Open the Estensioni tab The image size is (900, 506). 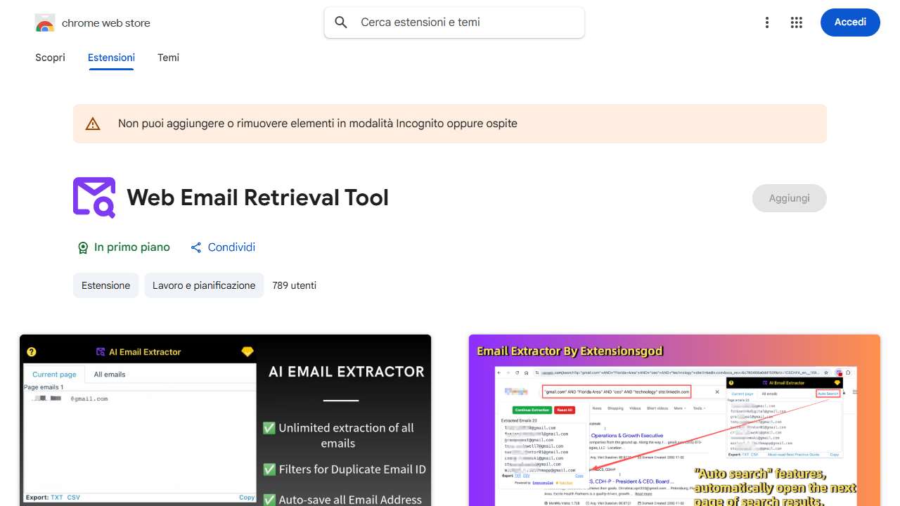point(111,58)
